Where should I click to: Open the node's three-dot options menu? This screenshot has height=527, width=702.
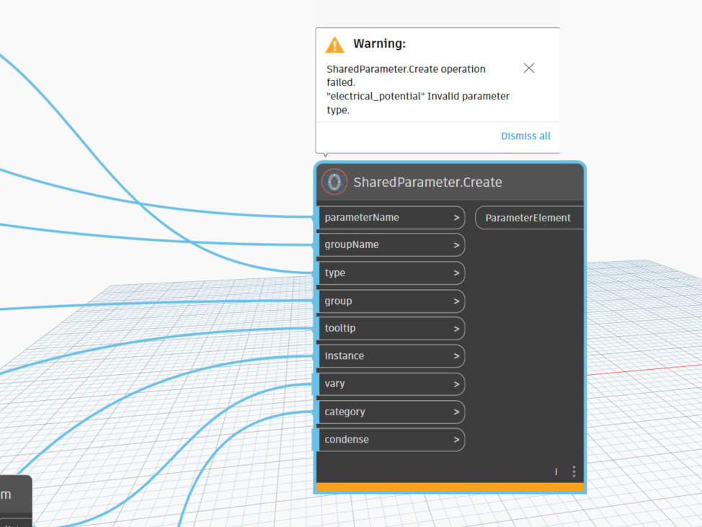coord(574,471)
